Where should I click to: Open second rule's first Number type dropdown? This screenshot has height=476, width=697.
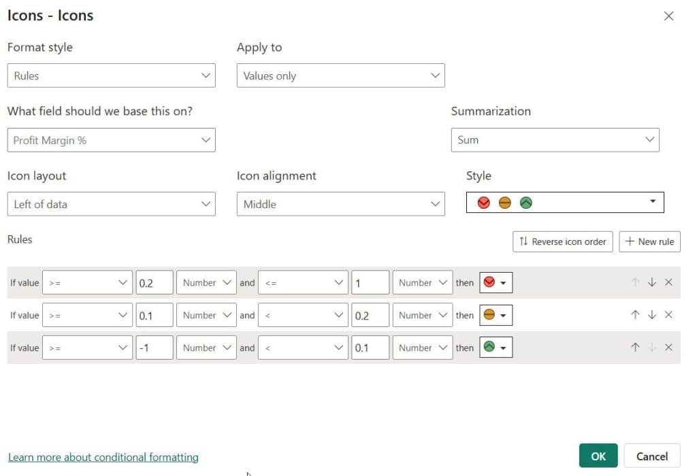pyautogui.click(x=206, y=315)
